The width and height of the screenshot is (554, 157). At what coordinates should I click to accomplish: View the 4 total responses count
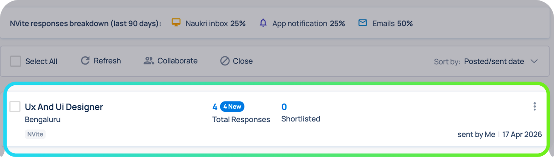(x=215, y=107)
